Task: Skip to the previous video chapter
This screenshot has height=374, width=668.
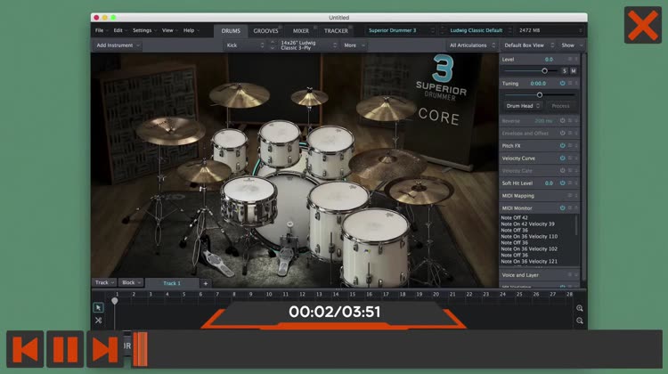Action: pos(25,349)
